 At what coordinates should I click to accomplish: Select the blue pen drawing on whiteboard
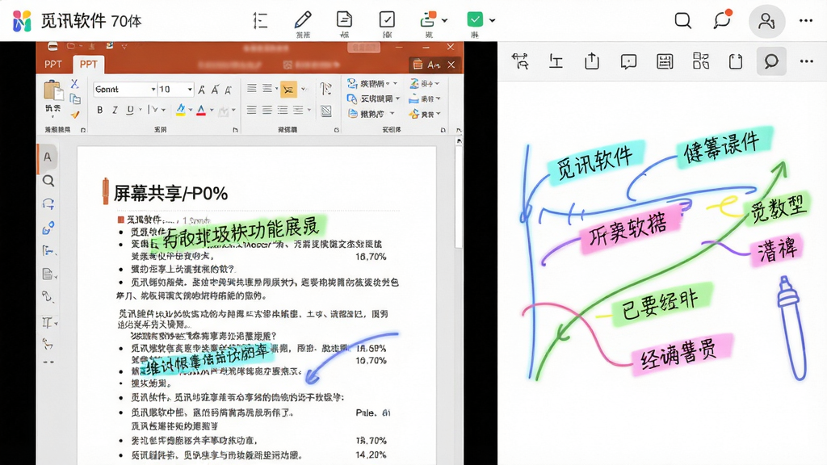(x=791, y=328)
